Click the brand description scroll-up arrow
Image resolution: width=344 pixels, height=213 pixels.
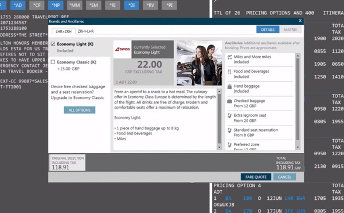coord(219,91)
